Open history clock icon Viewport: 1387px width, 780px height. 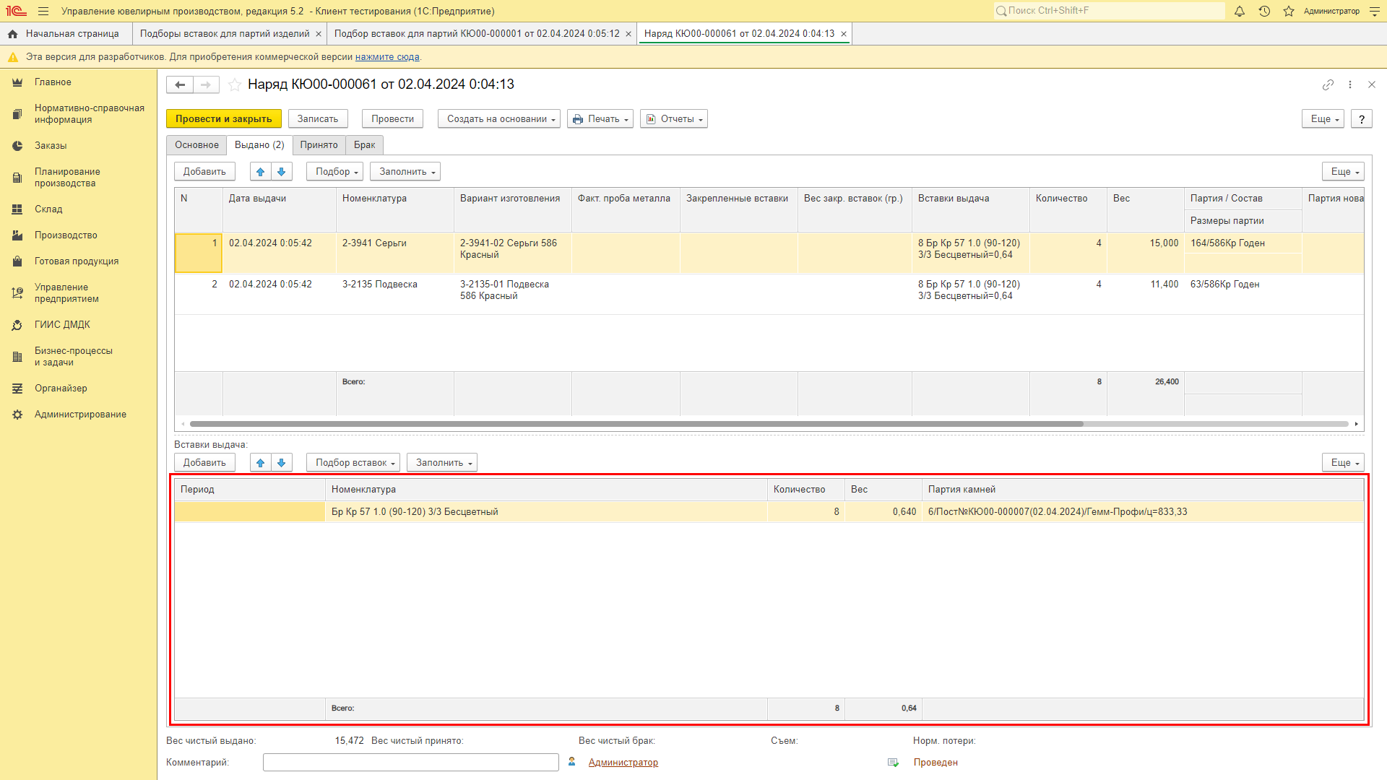[1264, 11]
